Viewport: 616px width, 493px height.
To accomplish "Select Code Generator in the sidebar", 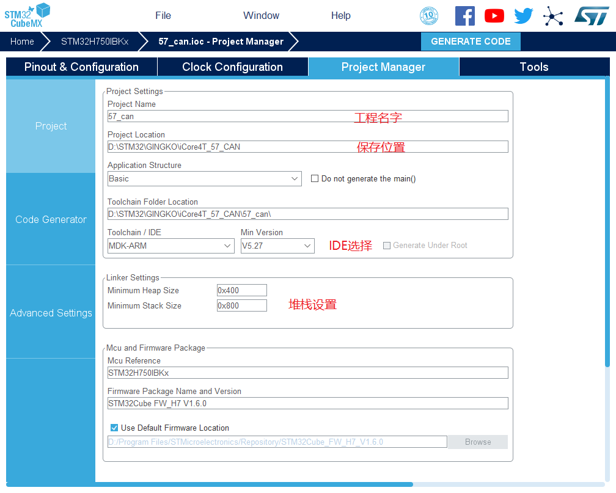I will pyautogui.click(x=51, y=219).
